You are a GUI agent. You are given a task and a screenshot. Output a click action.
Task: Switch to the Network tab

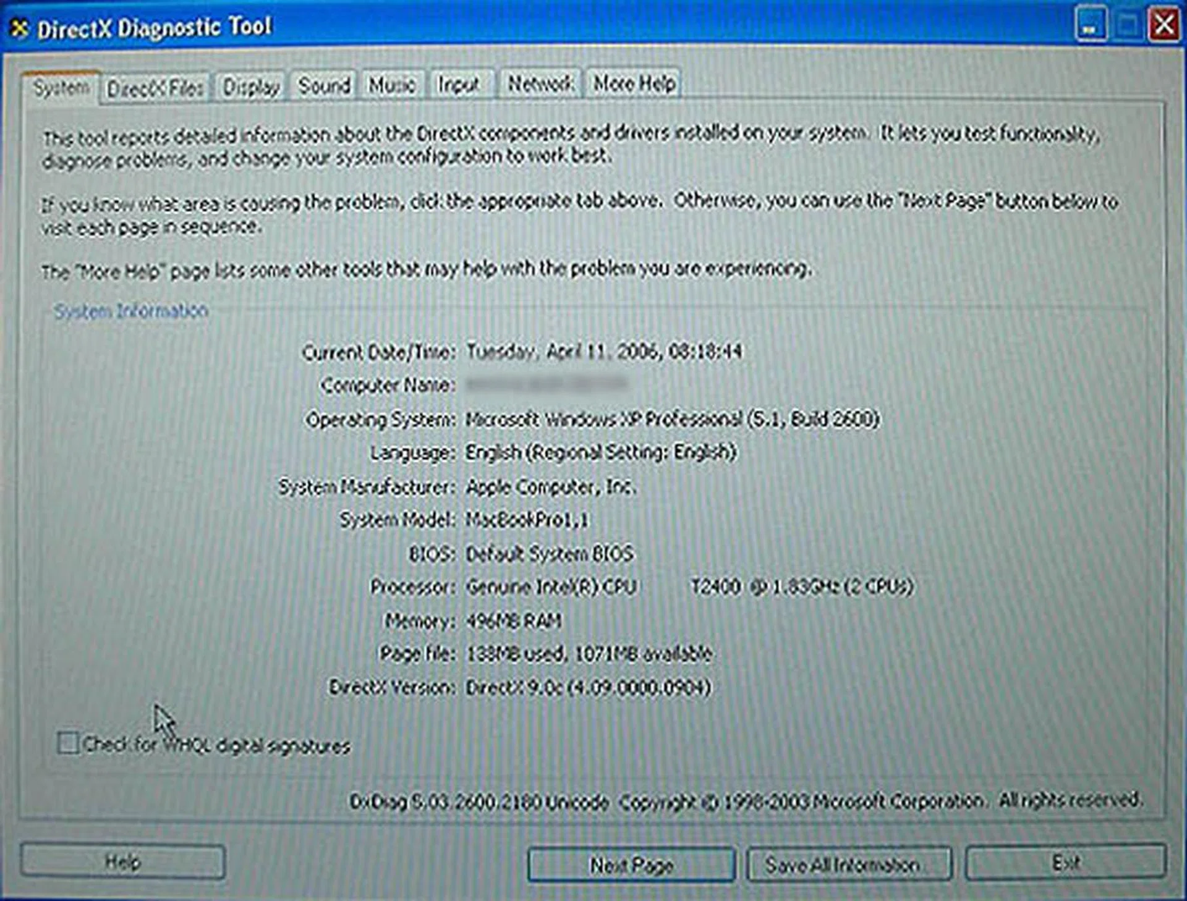[540, 84]
